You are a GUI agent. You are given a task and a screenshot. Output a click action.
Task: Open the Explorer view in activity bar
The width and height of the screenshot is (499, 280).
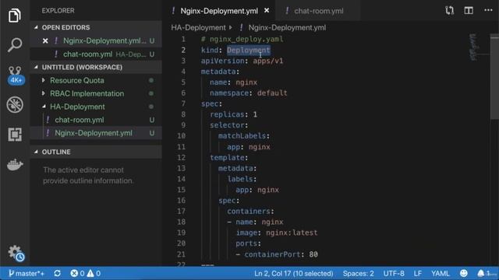14,16
